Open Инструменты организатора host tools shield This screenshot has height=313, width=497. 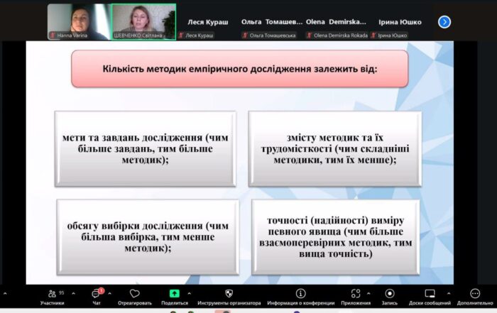click(x=229, y=293)
